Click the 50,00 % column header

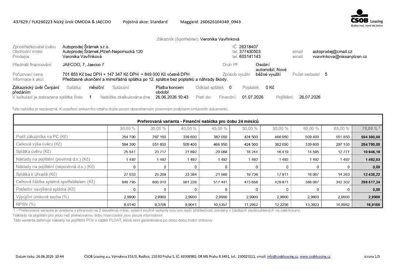tap(250, 128)
